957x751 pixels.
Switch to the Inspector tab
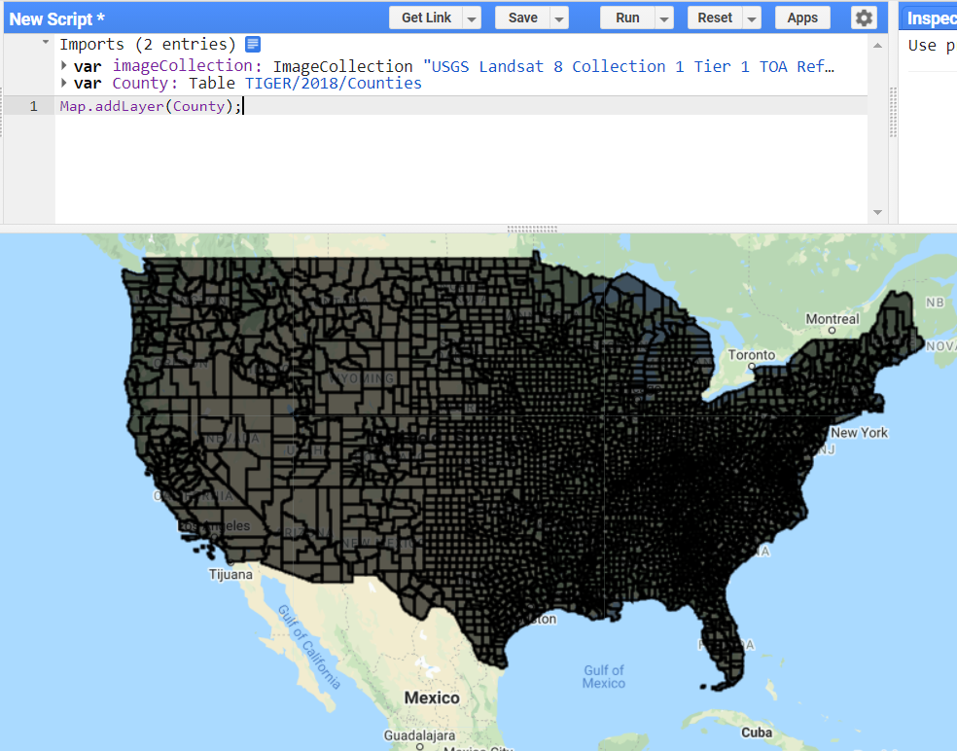pyautogui.click(x=929, y=18)
